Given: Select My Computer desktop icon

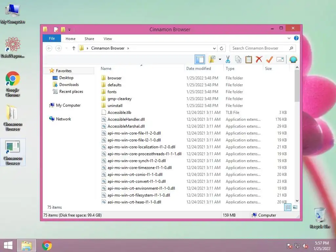Looking at the screenshot, I should (13, 14).
